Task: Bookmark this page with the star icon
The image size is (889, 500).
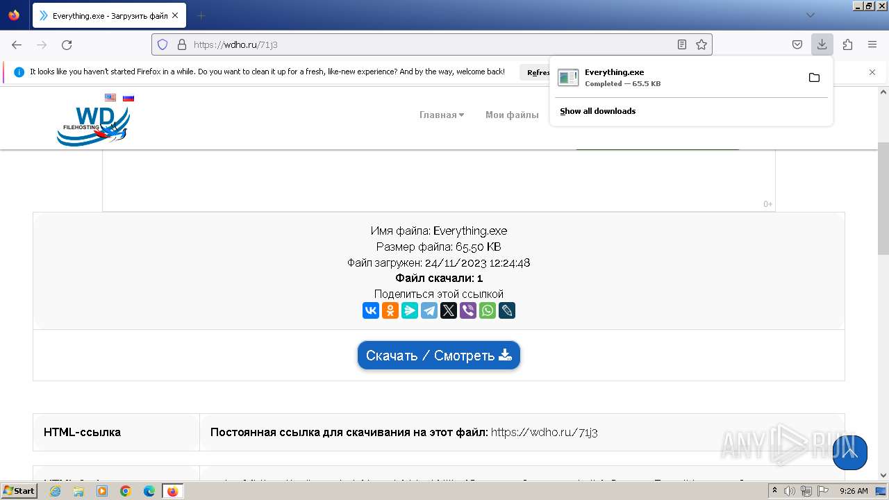Action: click(701, 44)
